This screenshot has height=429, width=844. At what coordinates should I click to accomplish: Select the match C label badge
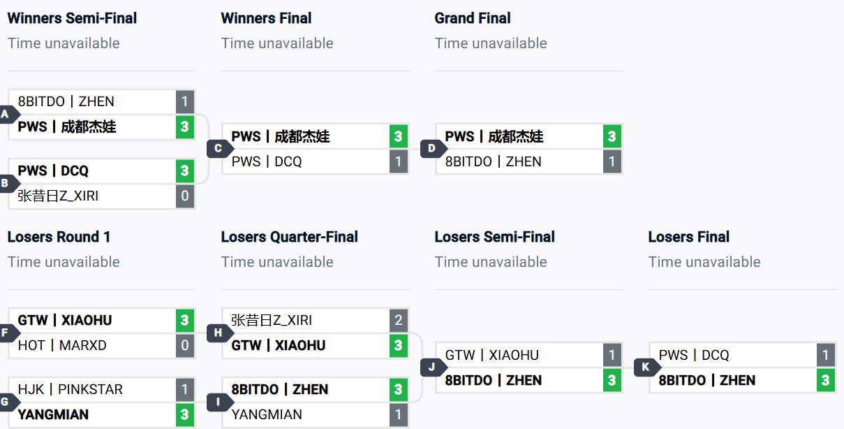[x=219, y=148]
